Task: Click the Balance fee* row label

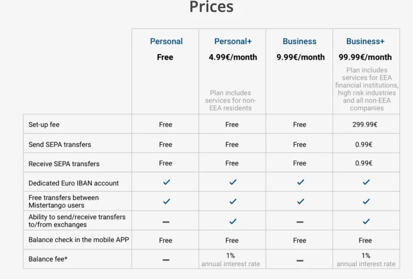Action: pyautogui.click(x=48, y=259)
